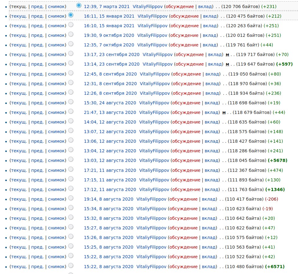Click 'снимок' link in 13:04, 12 августа 2020 row
The height and width of the screenshot is (274, 298).
(x=56, y=151)
